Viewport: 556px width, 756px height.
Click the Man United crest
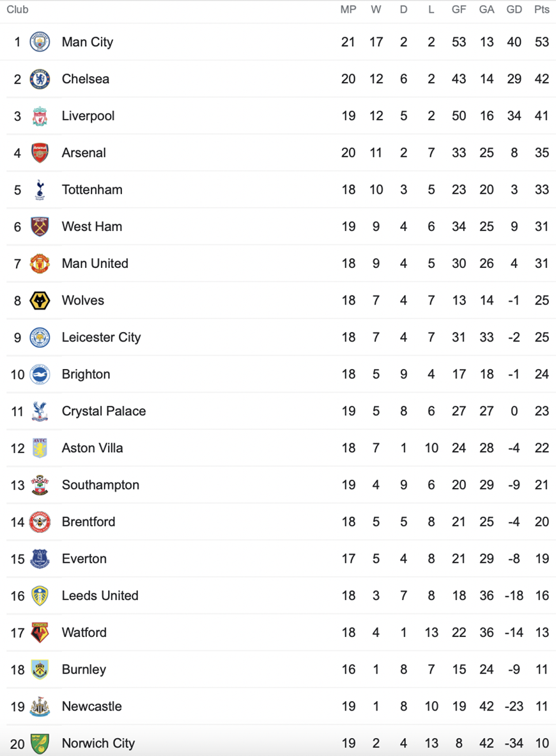click(40, 264)
